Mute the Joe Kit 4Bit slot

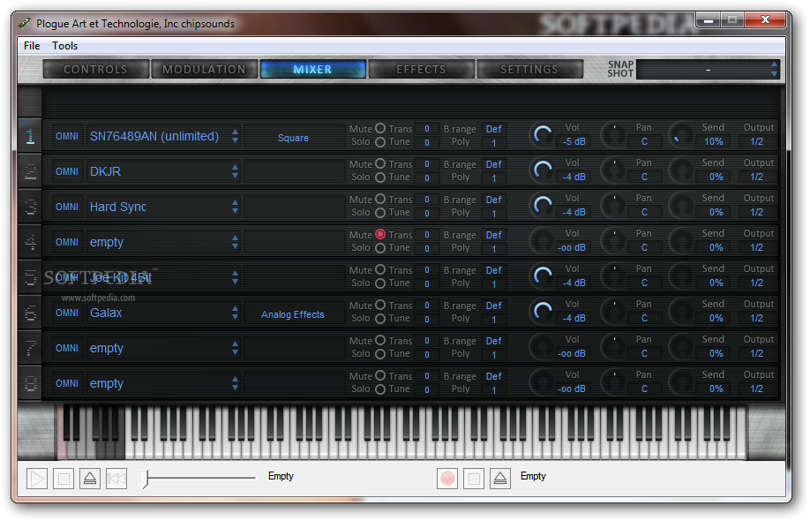[380, 269]
